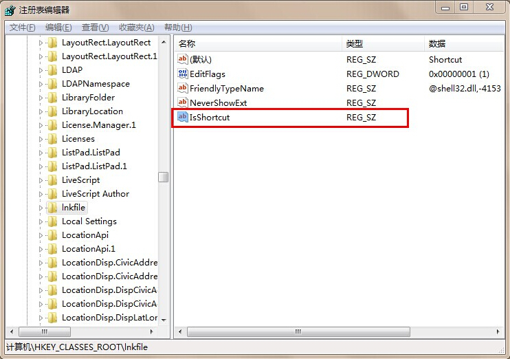This screenshot has height=359, width=510.
Task: Open the 文件(F) menu
Action: pos(22,28)
